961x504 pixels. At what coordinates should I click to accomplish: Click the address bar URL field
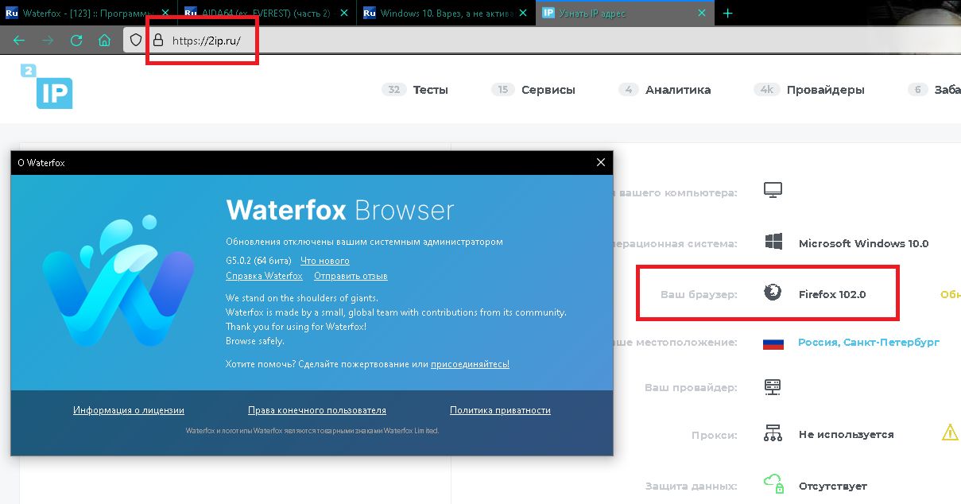click(x=541, y=41)
